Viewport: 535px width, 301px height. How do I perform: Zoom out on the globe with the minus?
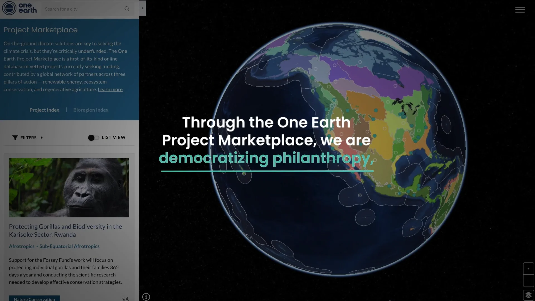coord(529,281)
